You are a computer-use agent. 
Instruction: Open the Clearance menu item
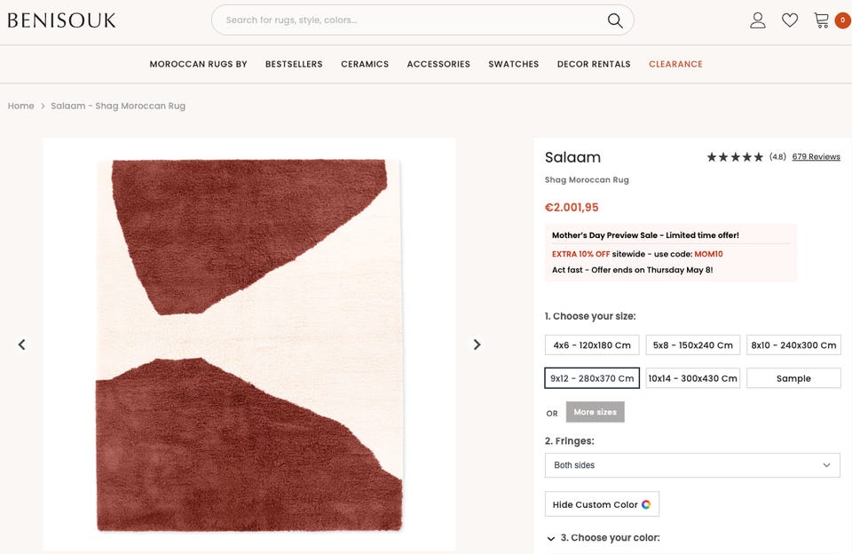pos(675,64)
